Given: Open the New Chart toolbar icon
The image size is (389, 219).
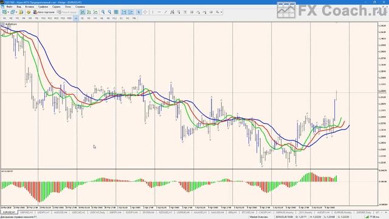Looking at the screenshot, I should (x=4, y=12).
